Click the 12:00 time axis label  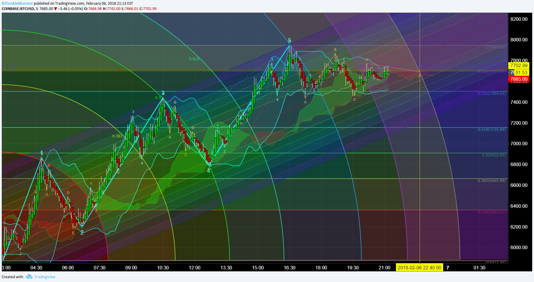pyautogui.click(x=195, y=268)
